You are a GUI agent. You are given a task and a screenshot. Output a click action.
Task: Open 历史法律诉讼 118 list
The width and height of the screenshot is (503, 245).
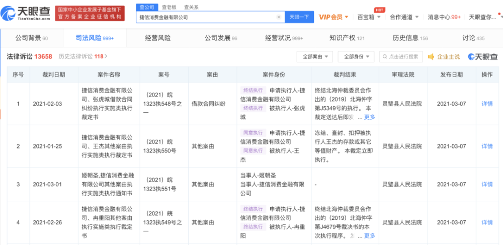[x=83, y=56]
